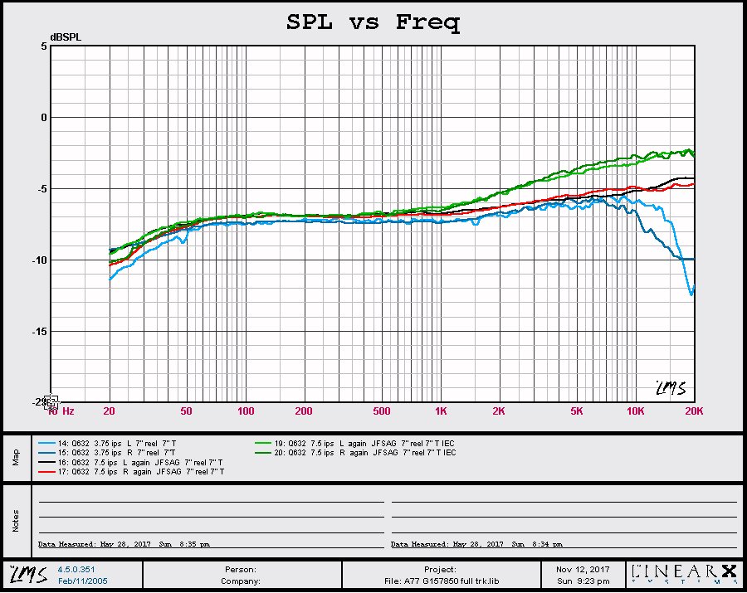747x593 pixels.
Task: Select curve 17 red legend entry
Action: [x=133, y=471]
